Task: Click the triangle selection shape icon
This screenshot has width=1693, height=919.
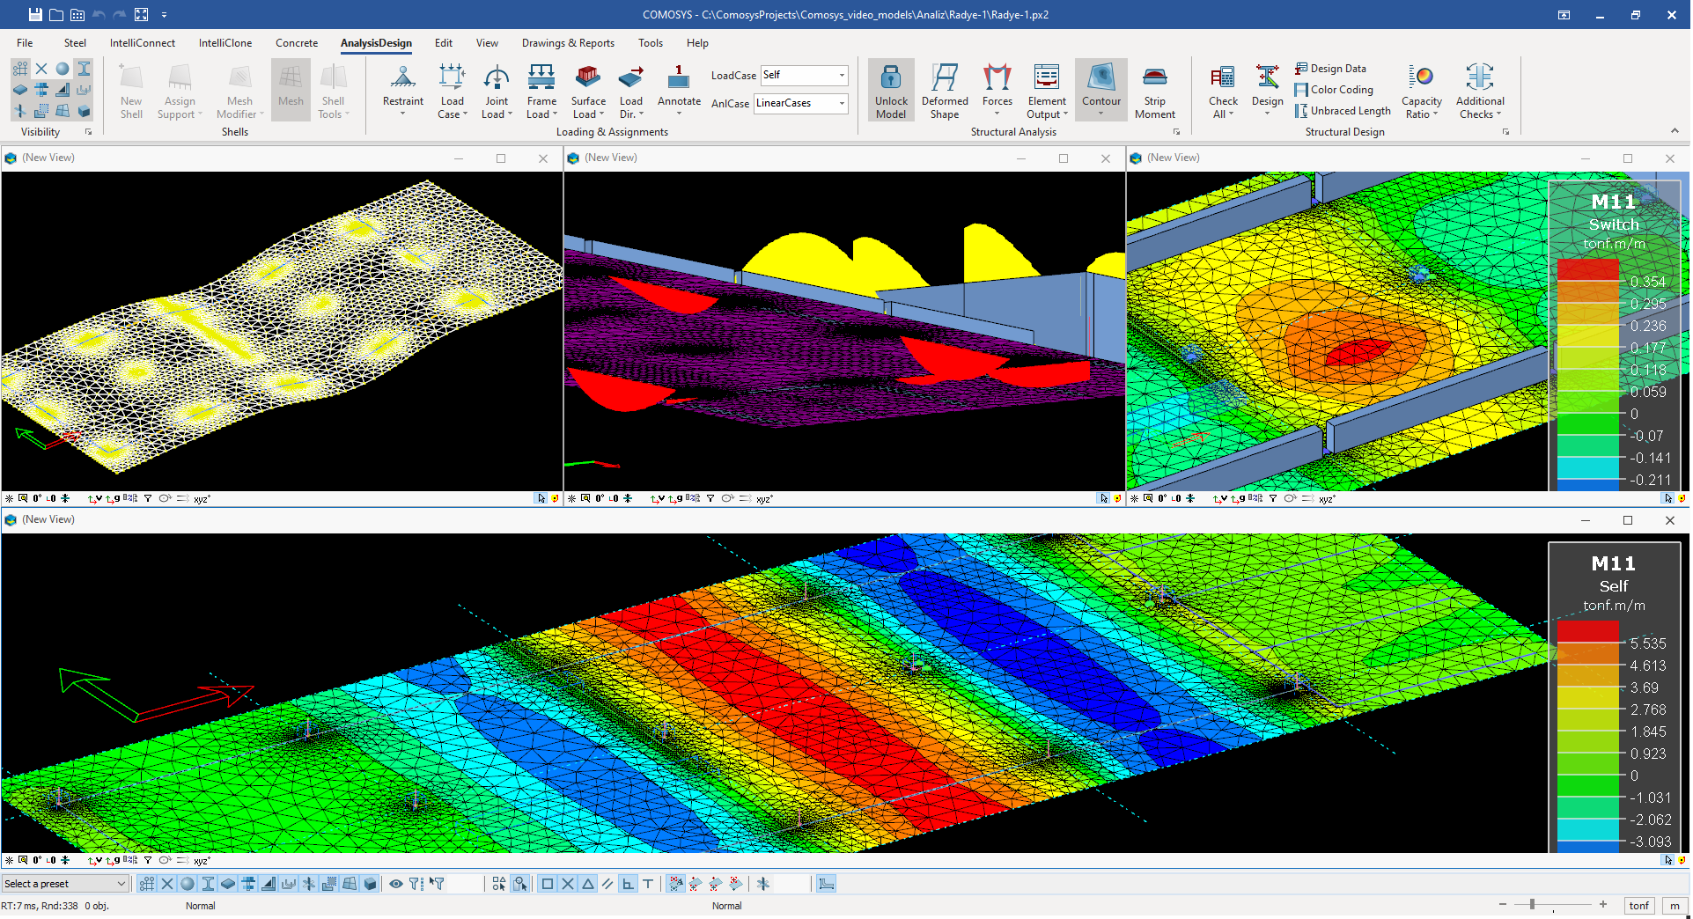Action: click(588, 885)
